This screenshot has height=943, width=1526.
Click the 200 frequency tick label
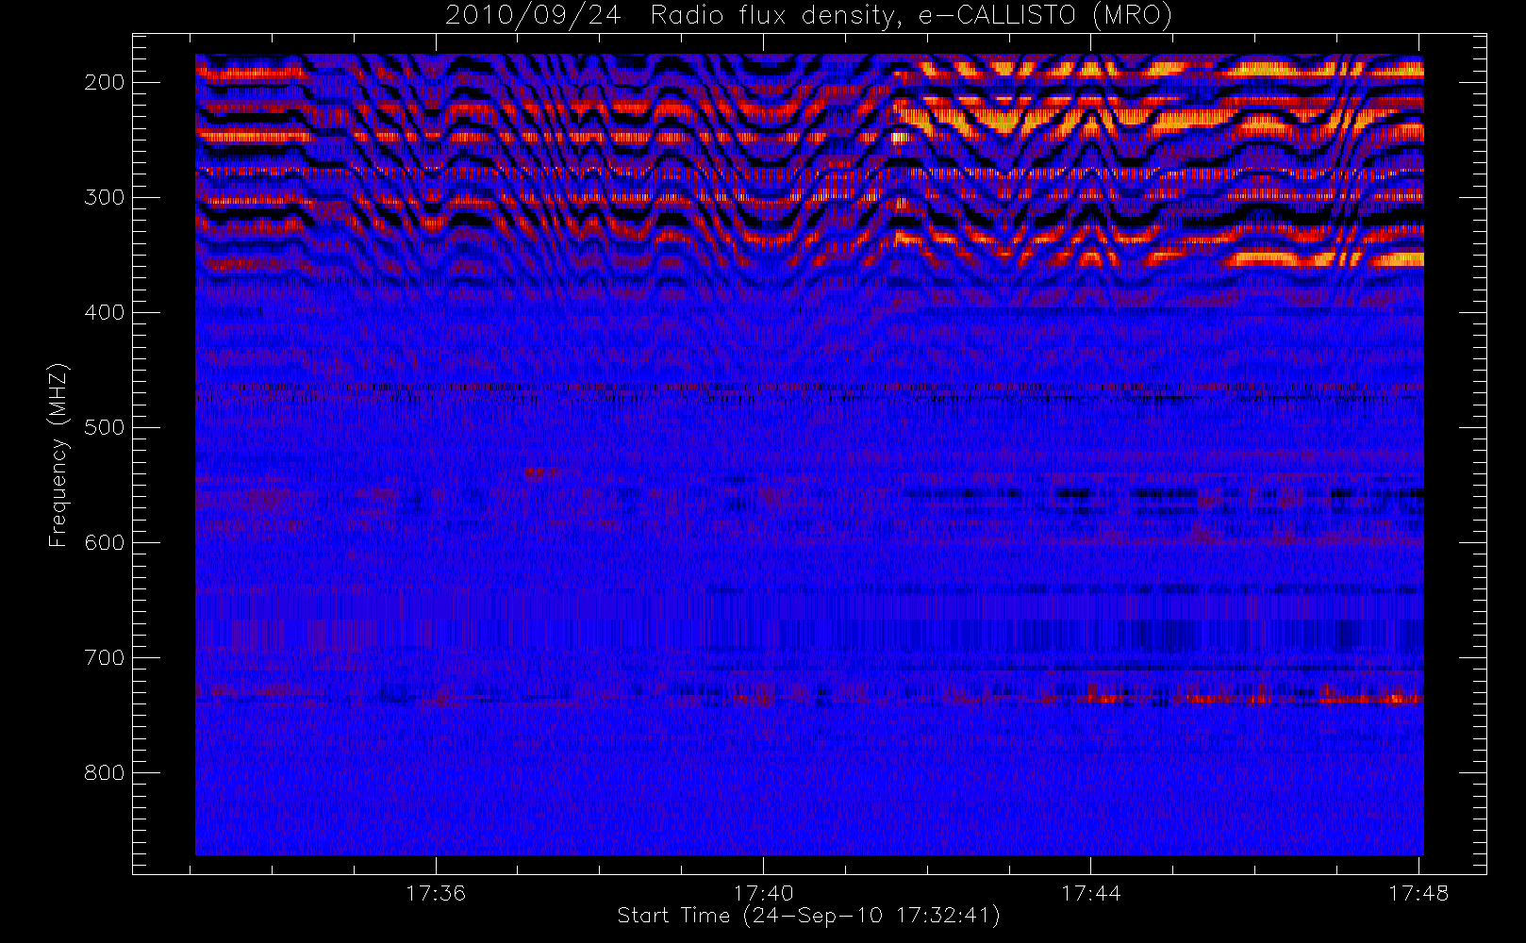pyautogui.click(x=104, y=82)
